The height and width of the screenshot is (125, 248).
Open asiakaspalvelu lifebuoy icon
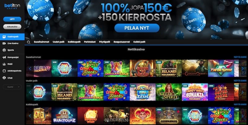(x=4, y=71)
